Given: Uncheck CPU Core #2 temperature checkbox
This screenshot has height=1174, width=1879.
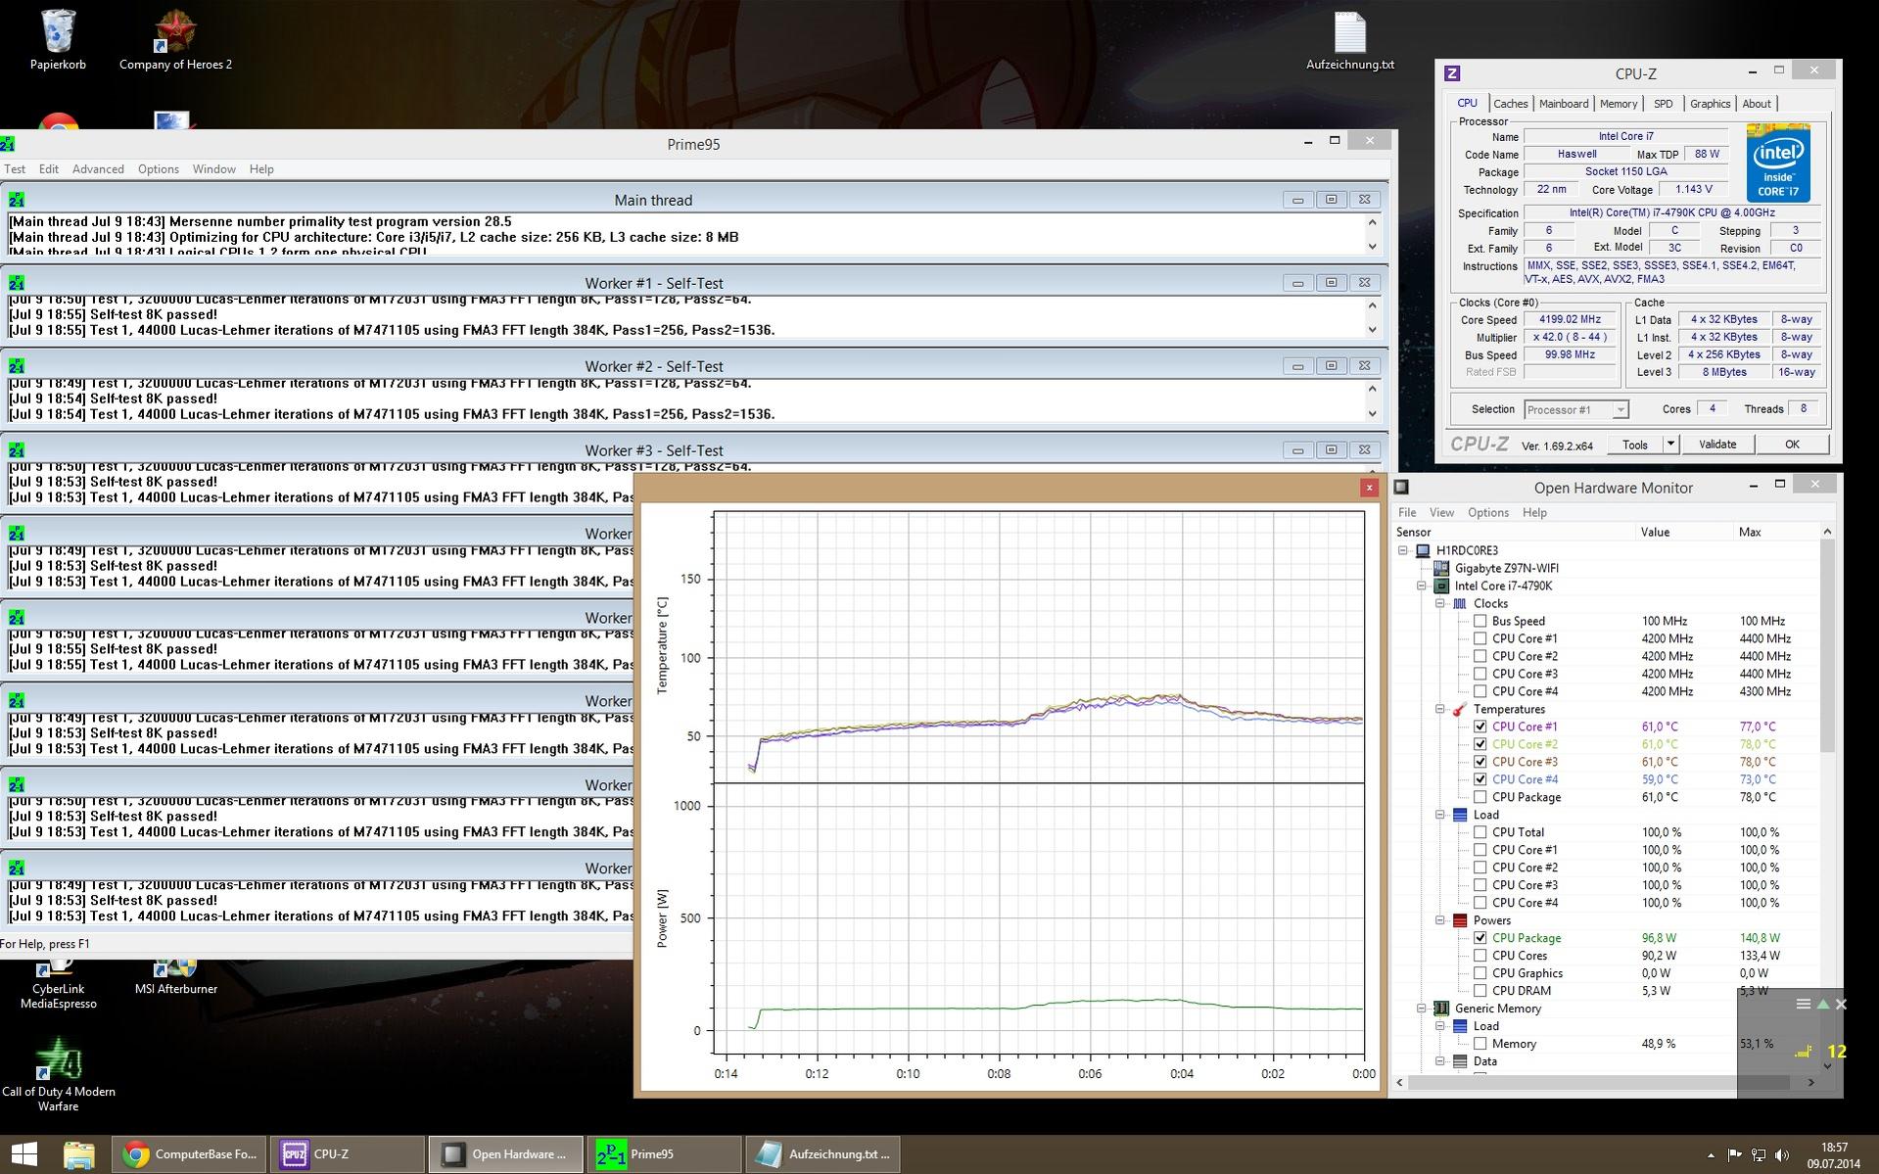Looking at the screenshot, I should 1480,744.
